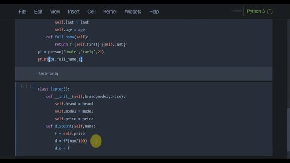
Task: Open the Cell menu
Action: click(x=92, y=12)
